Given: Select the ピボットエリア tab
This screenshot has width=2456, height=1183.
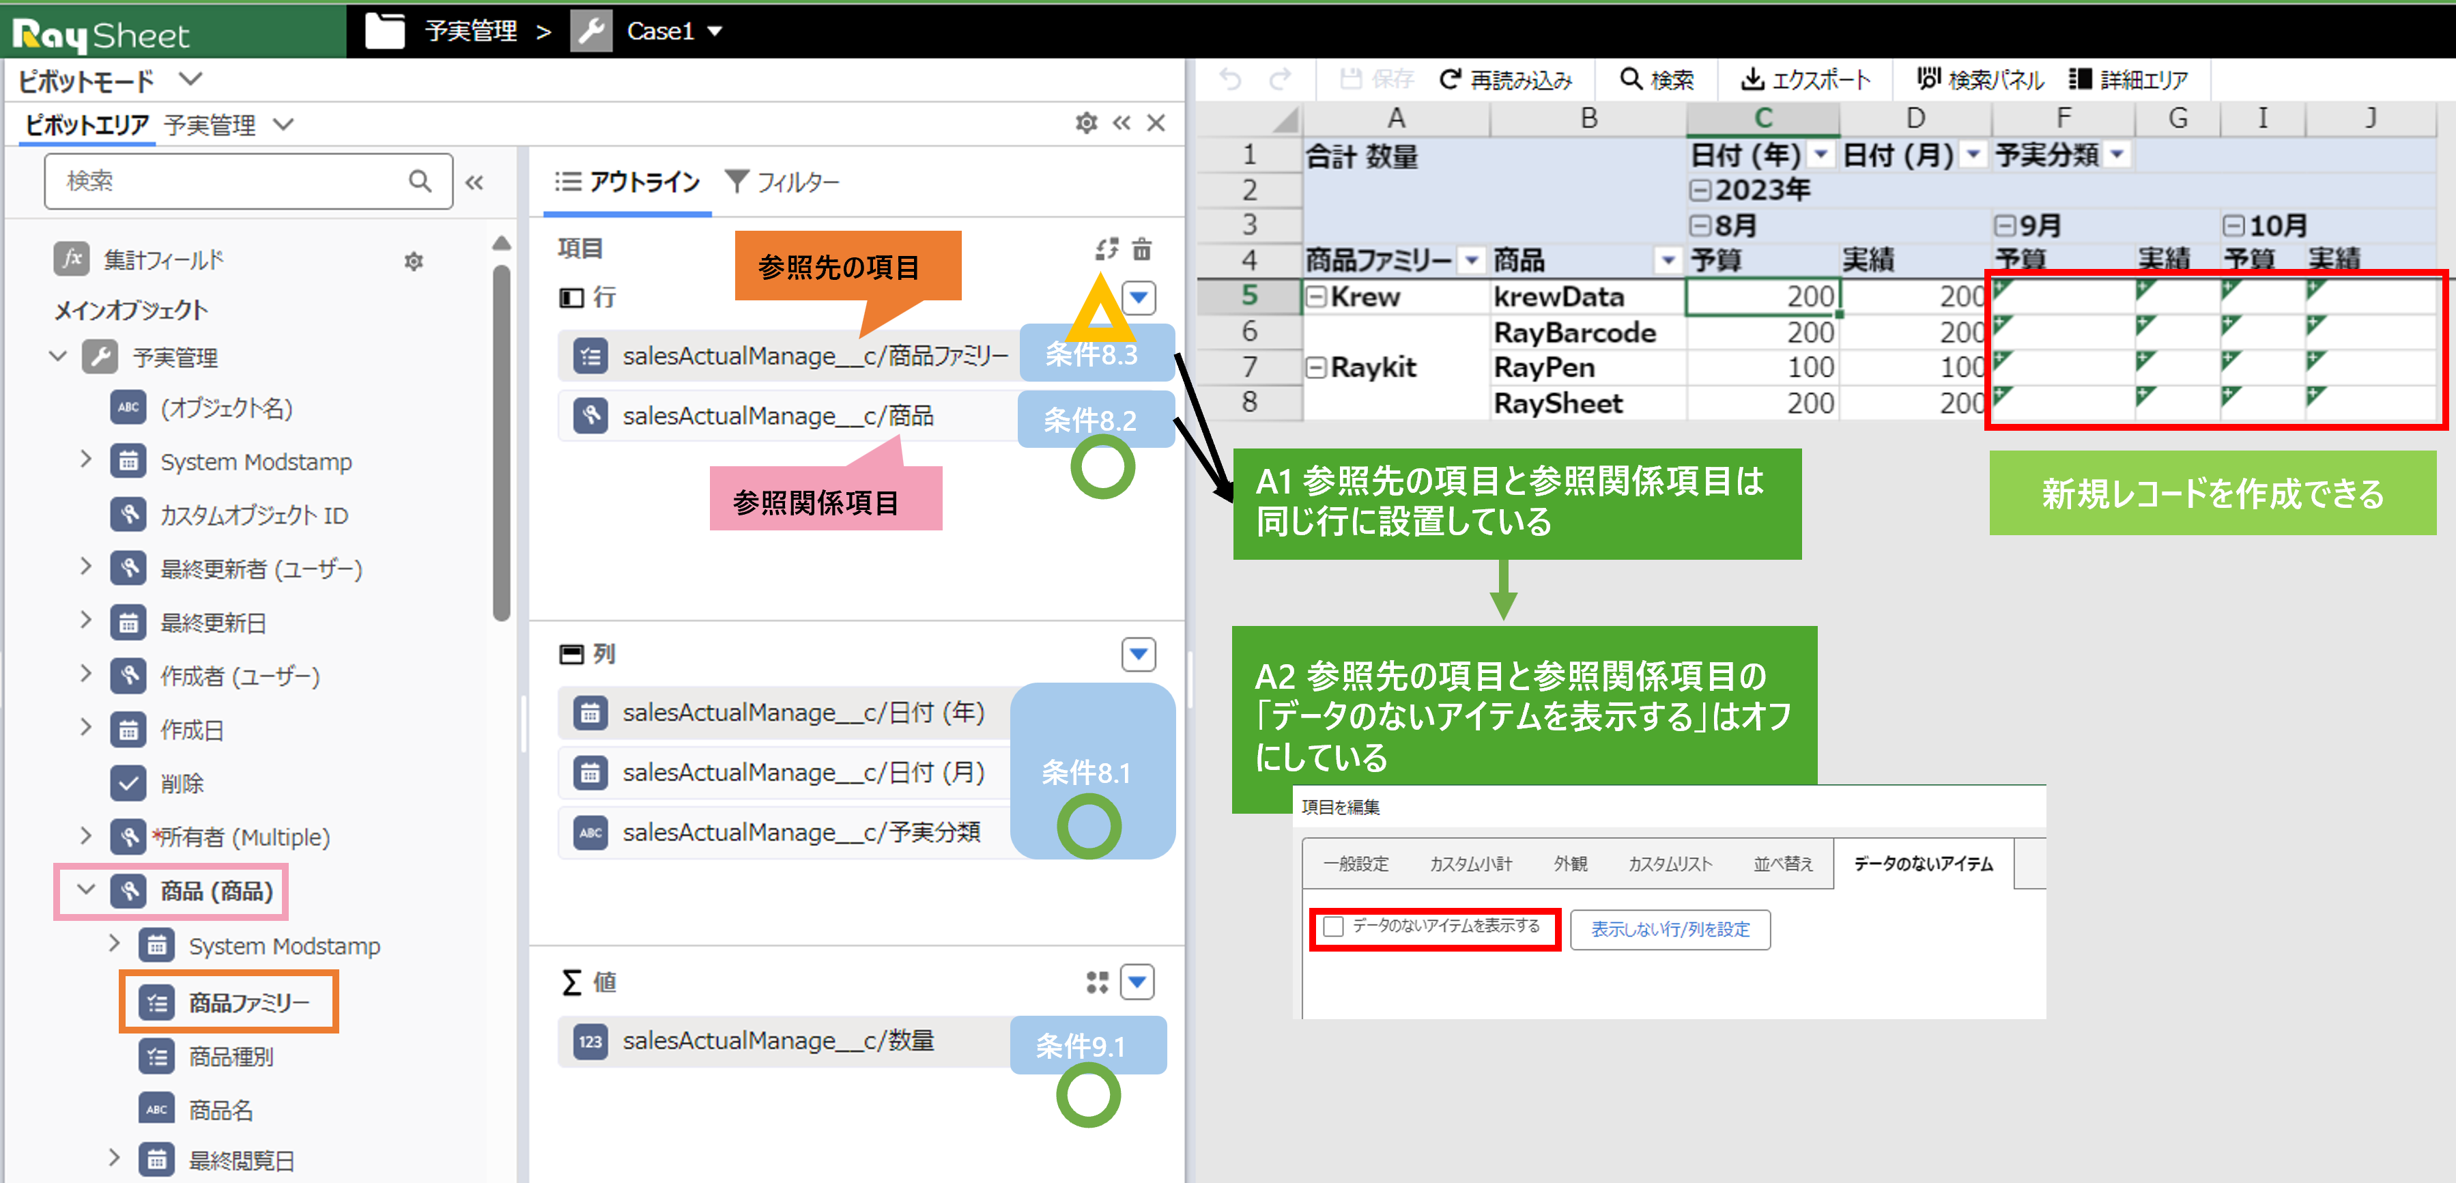Looking at the screenshot, I should pos(87,124).
